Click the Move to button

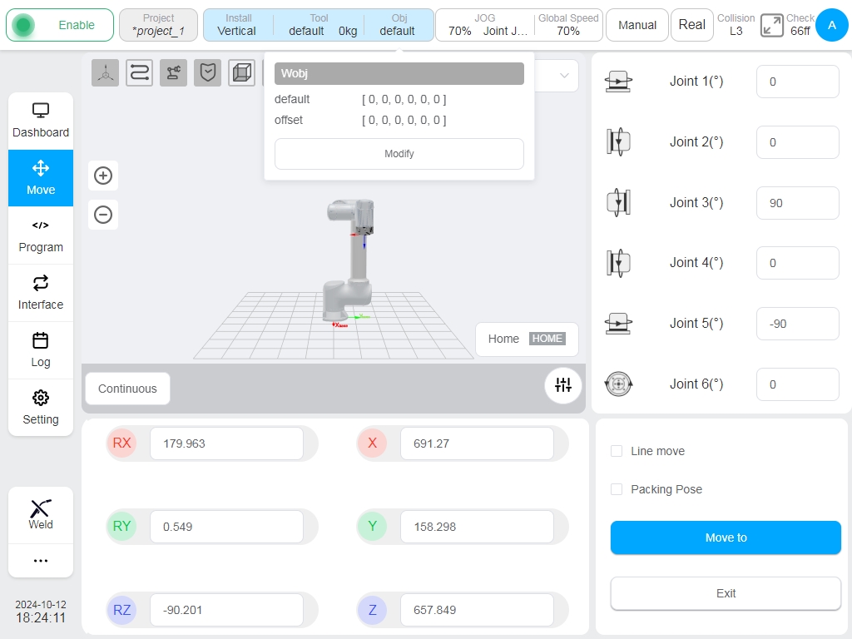point(726,537)
